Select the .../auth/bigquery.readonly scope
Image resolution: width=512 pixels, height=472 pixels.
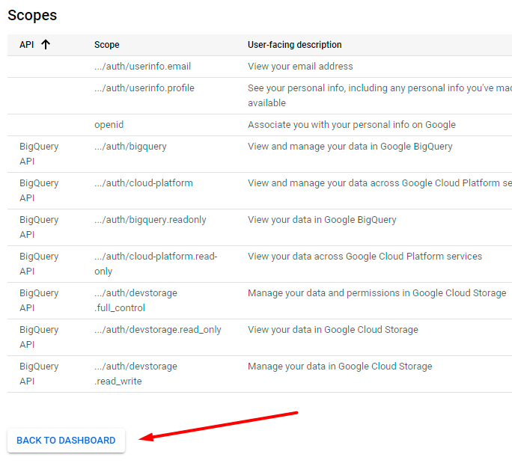tap(150, 220)
